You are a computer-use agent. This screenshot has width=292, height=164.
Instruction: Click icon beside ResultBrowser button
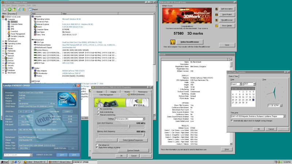tap(216, 20)
